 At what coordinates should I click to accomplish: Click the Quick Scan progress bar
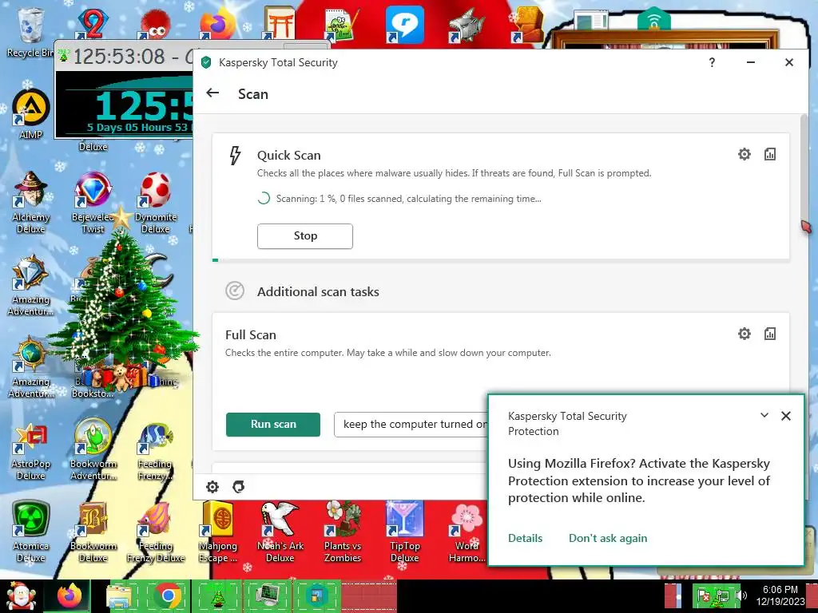tap(501, 260)
